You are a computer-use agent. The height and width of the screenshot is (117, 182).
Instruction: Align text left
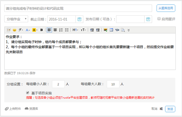coord(49,30)
